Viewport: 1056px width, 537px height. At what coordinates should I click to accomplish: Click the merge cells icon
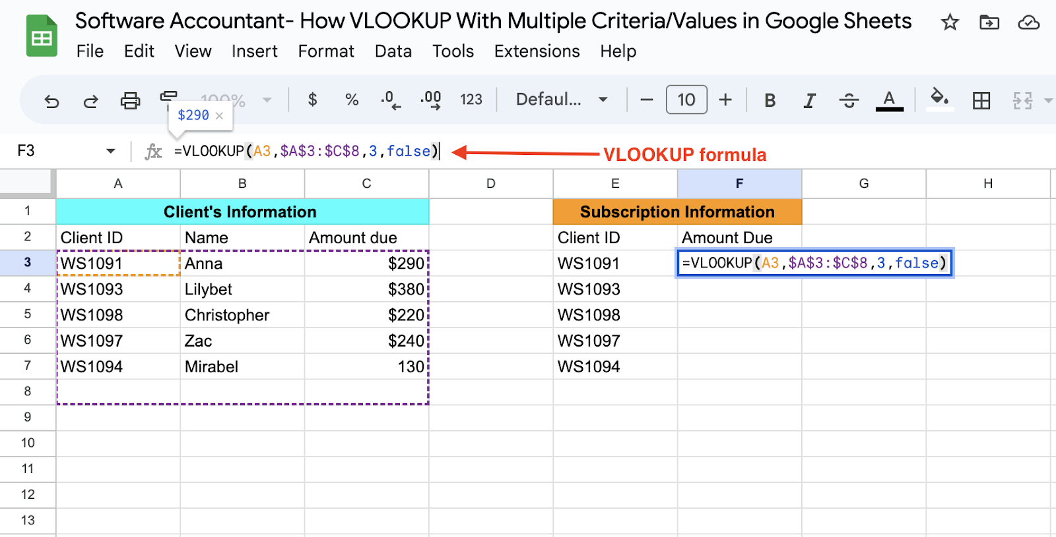1022,100
